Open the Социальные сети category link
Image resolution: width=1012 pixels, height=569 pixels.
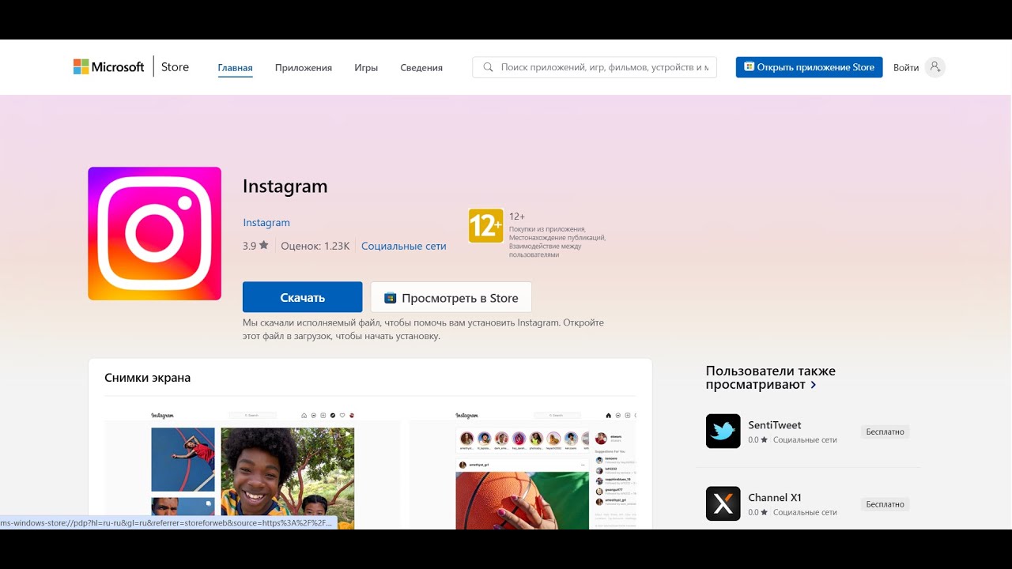[x=404, y=246]
